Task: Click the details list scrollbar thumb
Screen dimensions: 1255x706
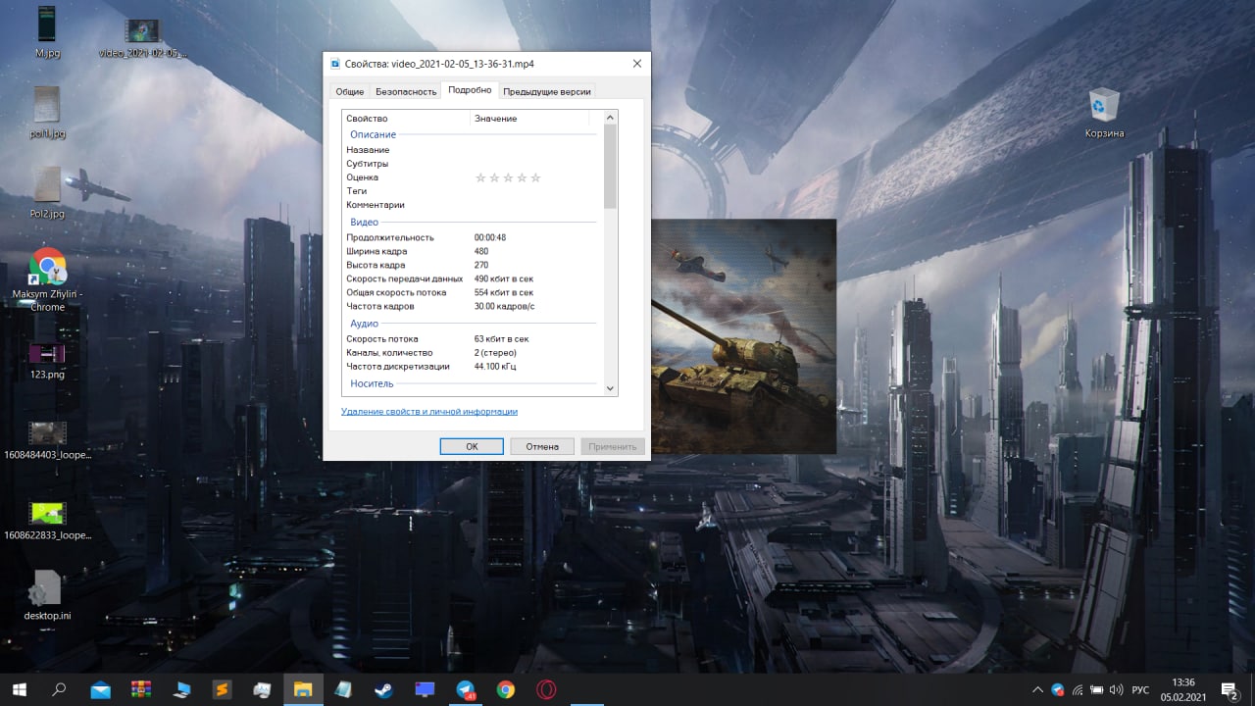Action: pyautogui.click(x=610, y=167)
